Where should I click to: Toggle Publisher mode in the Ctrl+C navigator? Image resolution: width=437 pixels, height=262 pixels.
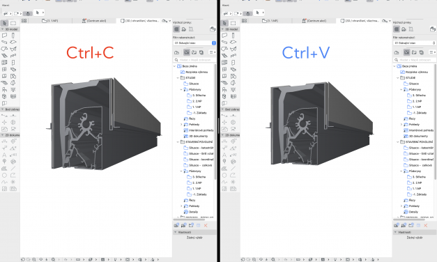pos(201,52)
